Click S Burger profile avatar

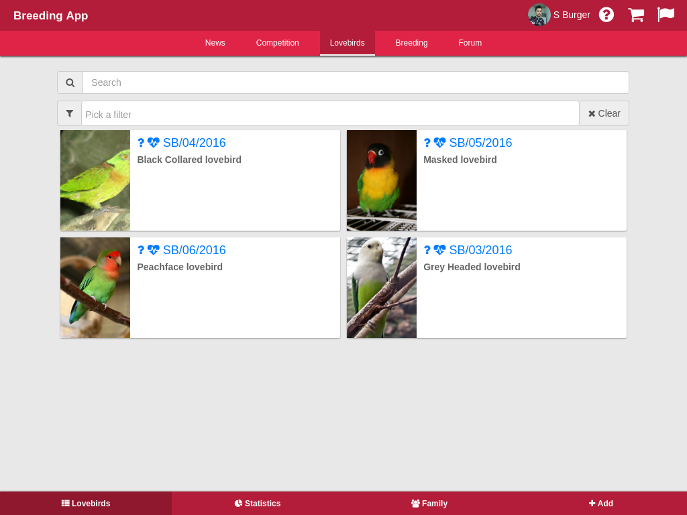(x=539, y=15)
